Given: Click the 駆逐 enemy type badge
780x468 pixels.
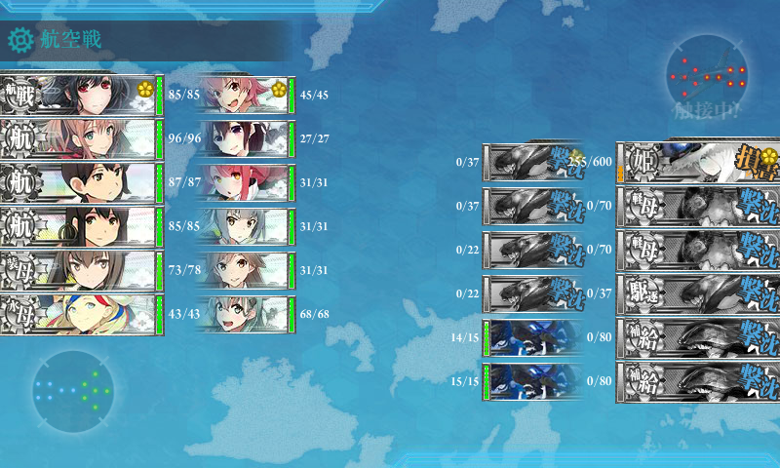Looking at the screenshot, I should click(643, 293).
